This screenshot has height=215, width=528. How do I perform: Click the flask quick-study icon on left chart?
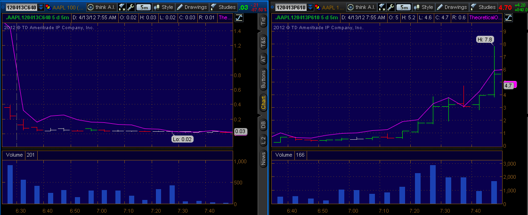tap(122, 7)
